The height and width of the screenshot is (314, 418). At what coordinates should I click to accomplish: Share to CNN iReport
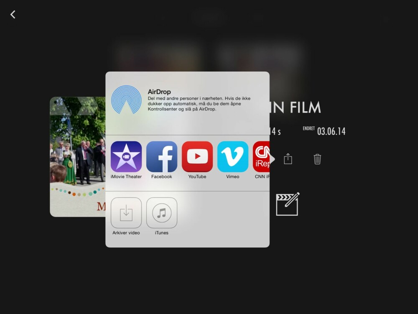(261, 157)
